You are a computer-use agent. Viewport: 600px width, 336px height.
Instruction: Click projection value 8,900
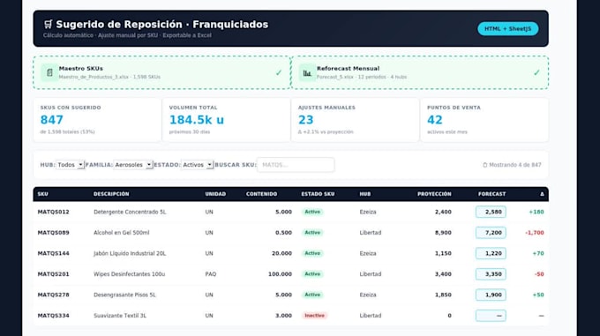point(443,233)
